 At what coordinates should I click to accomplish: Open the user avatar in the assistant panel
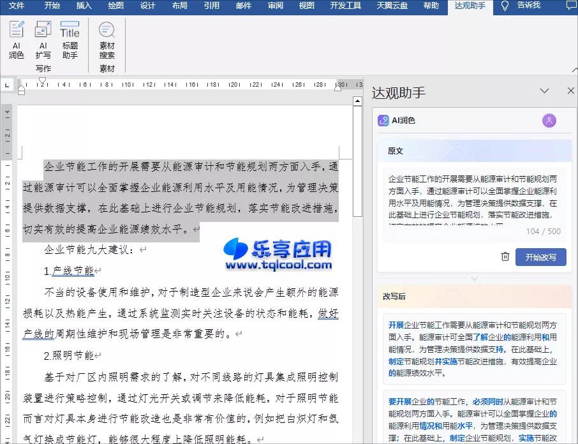coord(549,120)
